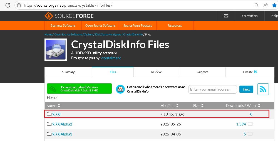
Task: Open the Donate tab
Action: pyautogui.click(x=250, y=72)
